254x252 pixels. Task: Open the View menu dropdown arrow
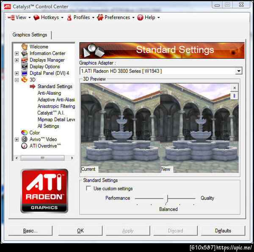[30, 17]
